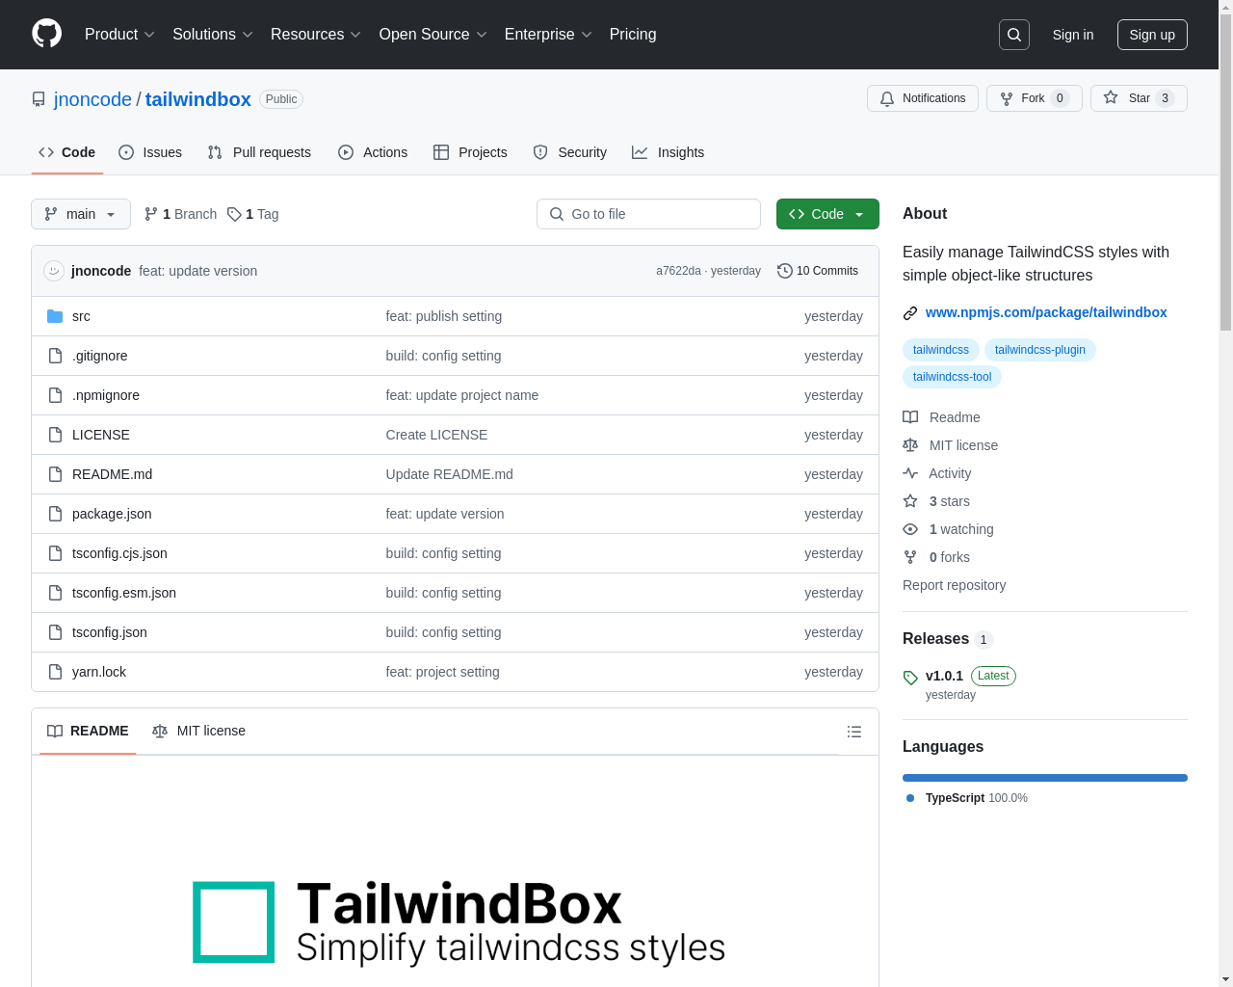Click the pulse icon beside Activity
The image size is (1233, 987).
click(910, 473)
